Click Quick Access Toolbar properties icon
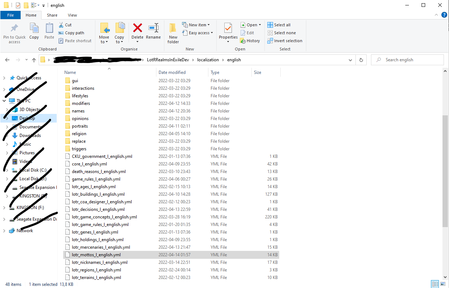The image size is (449, 288). click(18, 5)
